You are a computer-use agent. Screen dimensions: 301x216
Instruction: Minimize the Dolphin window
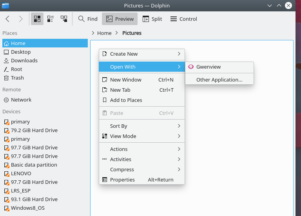tap(270, 5)
